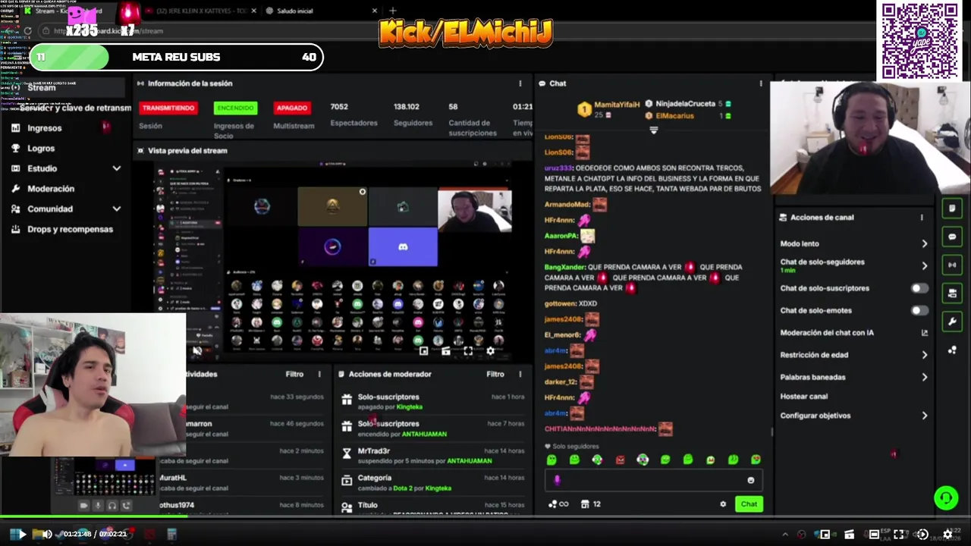This screenshot has height=546, width=971.
Task: Open Acciones de moderador three-dot menu
Action: 520,374
